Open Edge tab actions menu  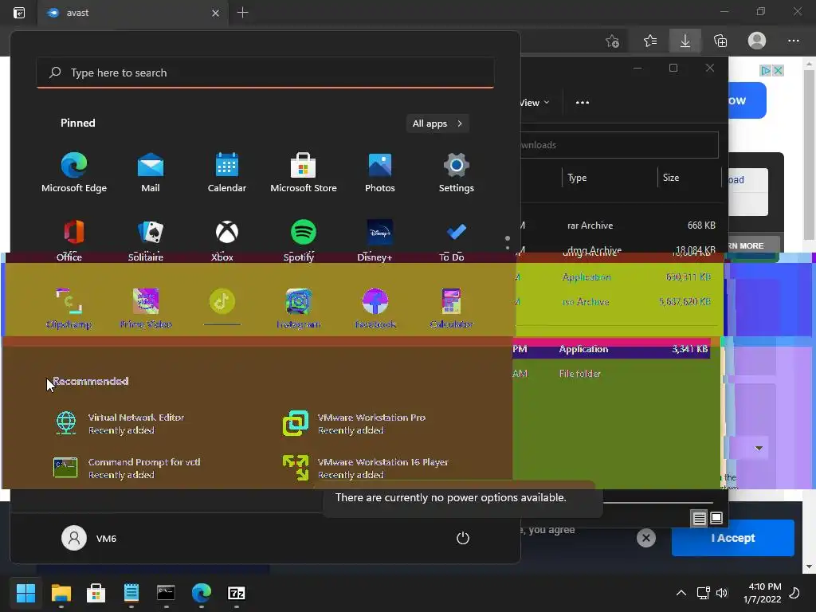(x=19, y=13)
